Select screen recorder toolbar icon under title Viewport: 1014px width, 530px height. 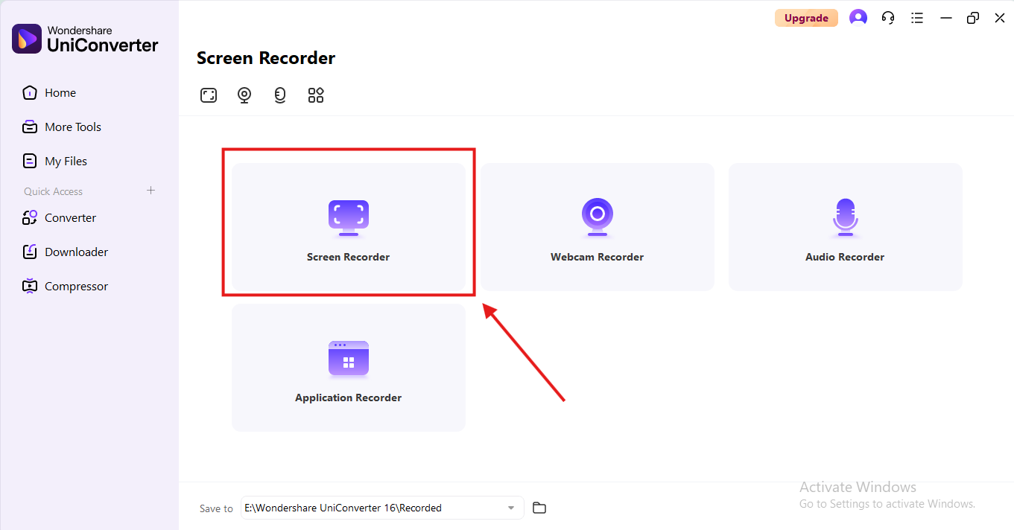(x=209, y=95)
